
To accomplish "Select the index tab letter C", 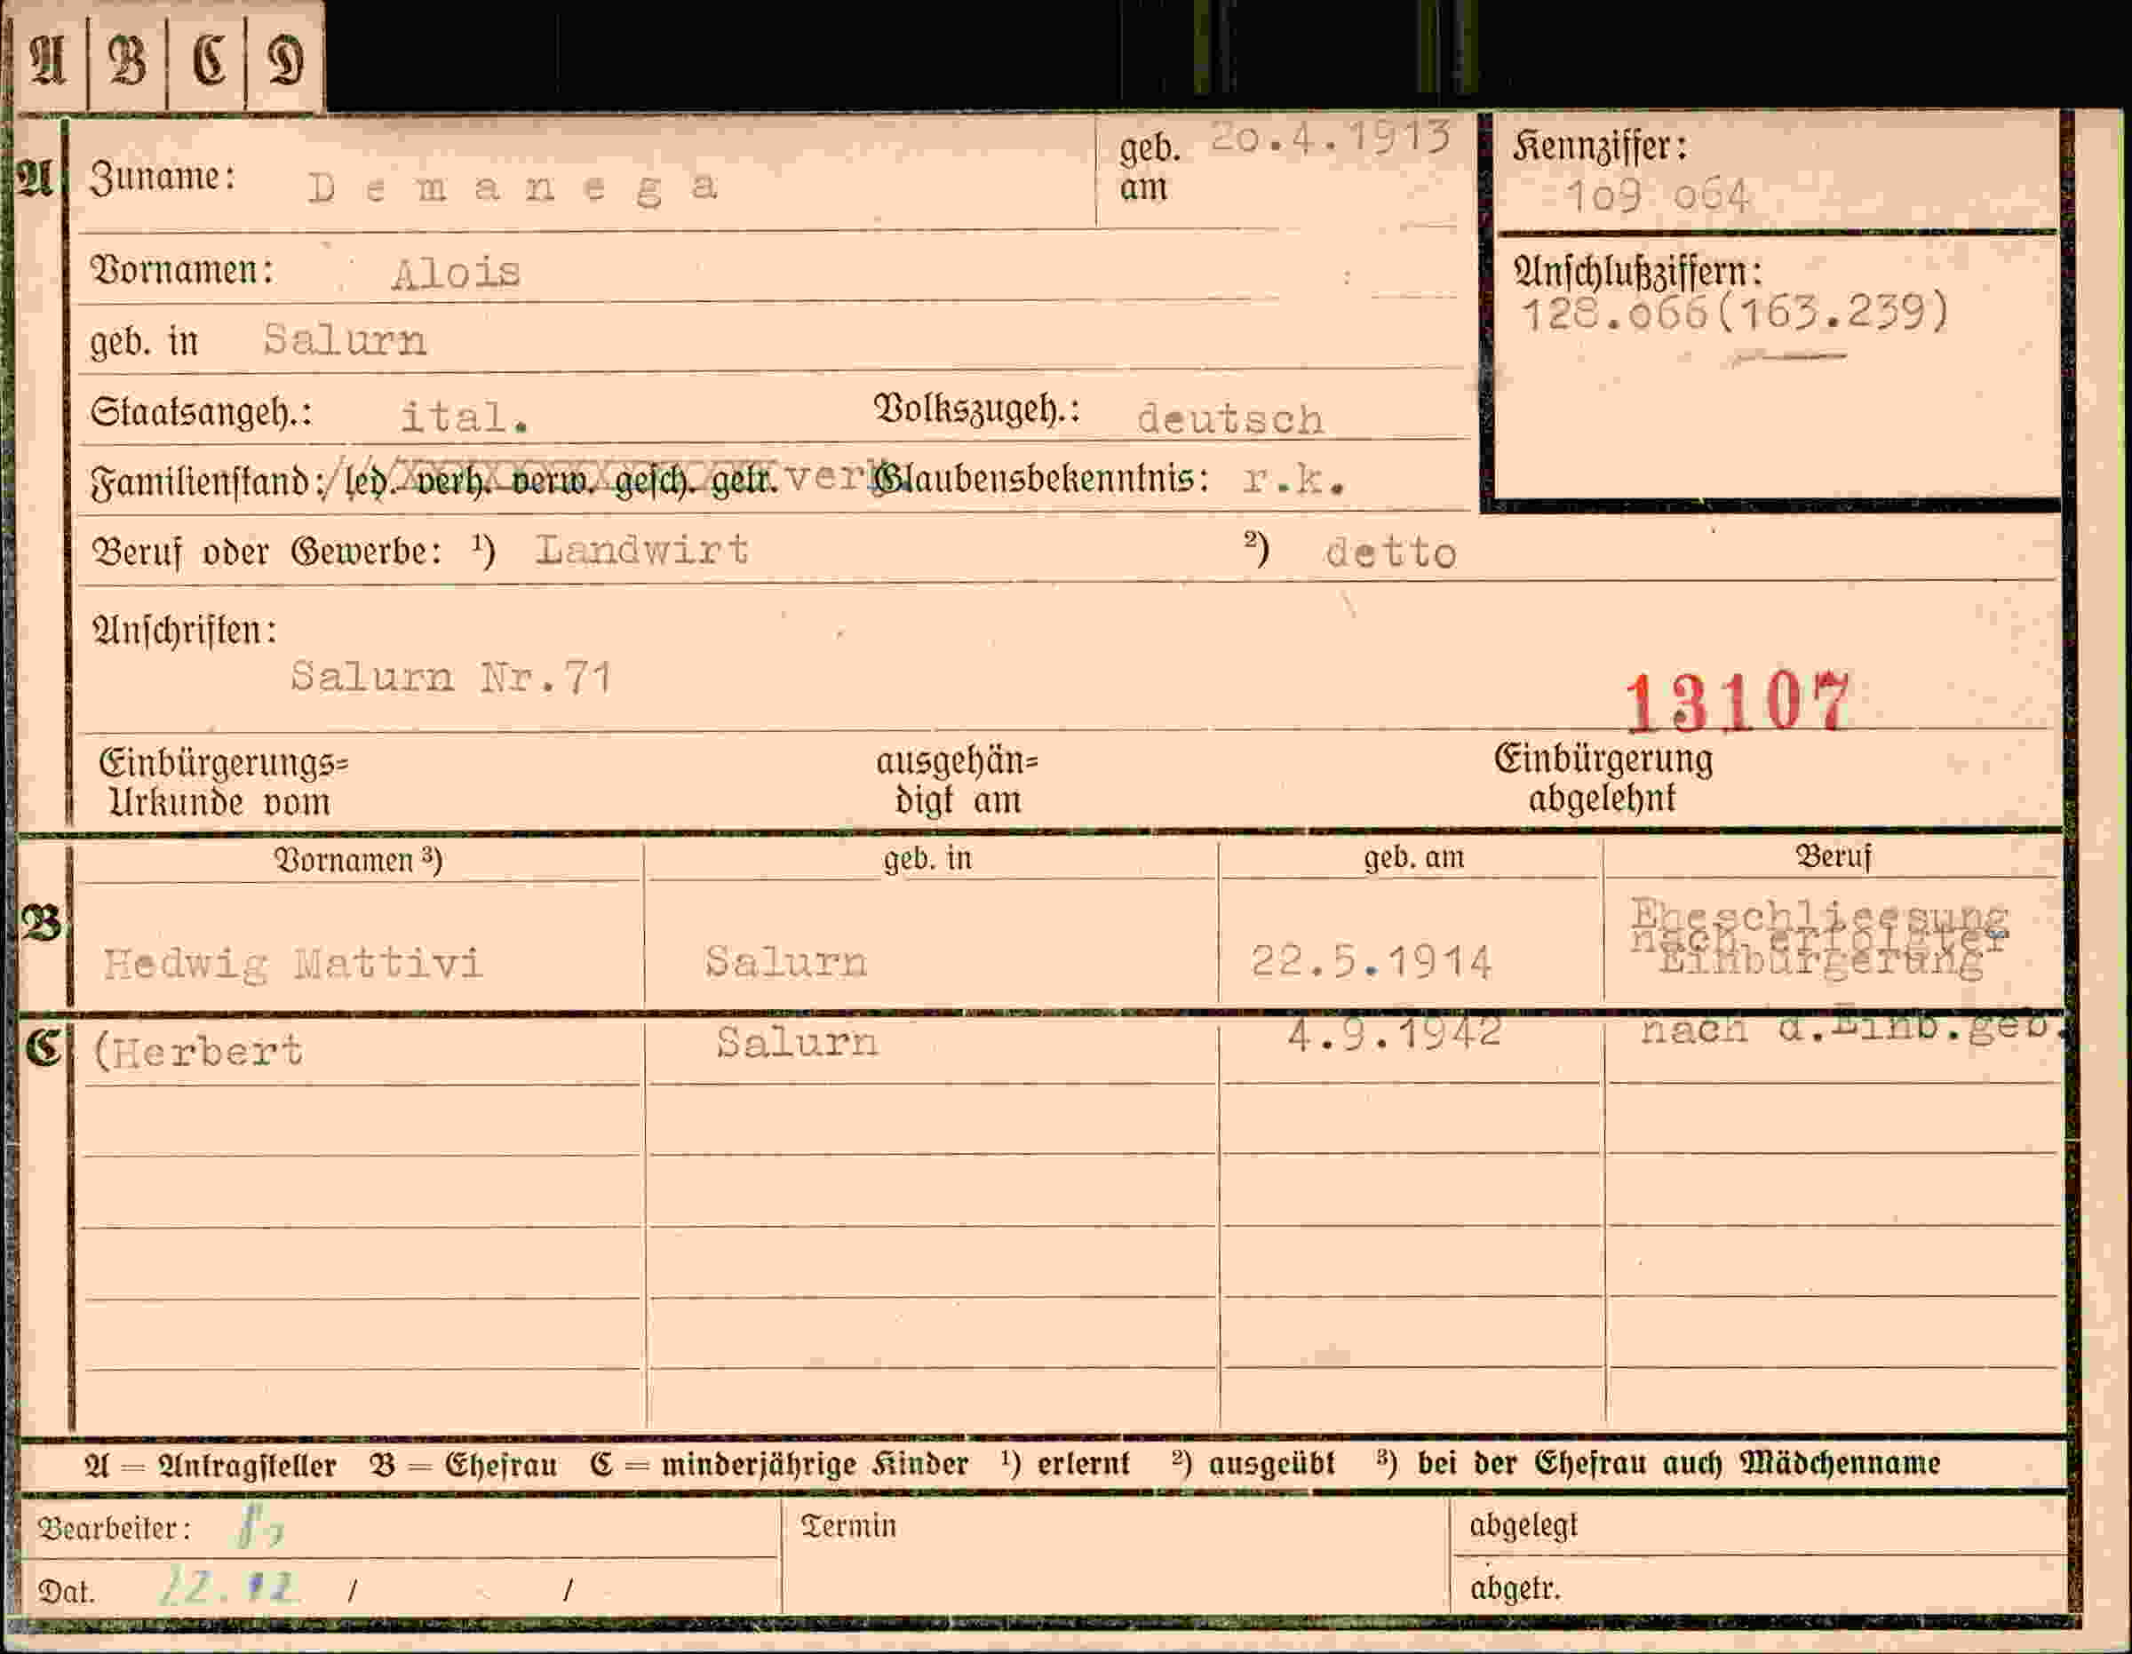I will pyautogui.click(x=209, y=60).
